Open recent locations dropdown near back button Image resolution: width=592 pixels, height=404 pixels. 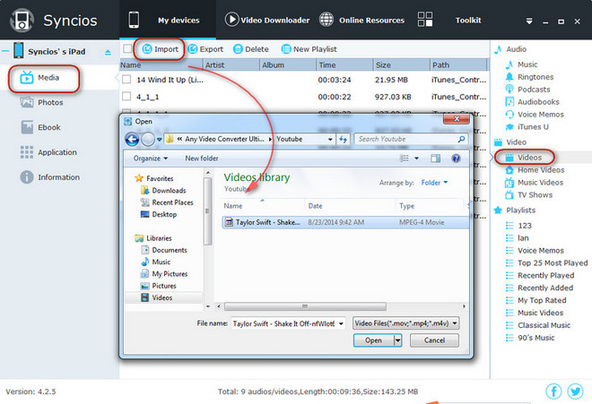click(x=160, y=139)
